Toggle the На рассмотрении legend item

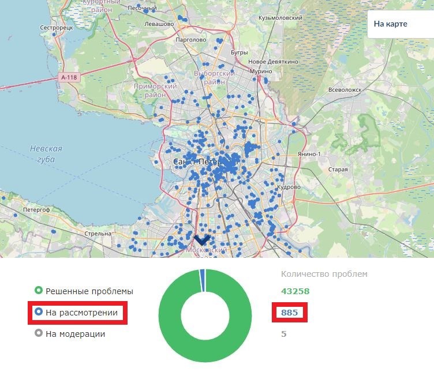[81, 313]
